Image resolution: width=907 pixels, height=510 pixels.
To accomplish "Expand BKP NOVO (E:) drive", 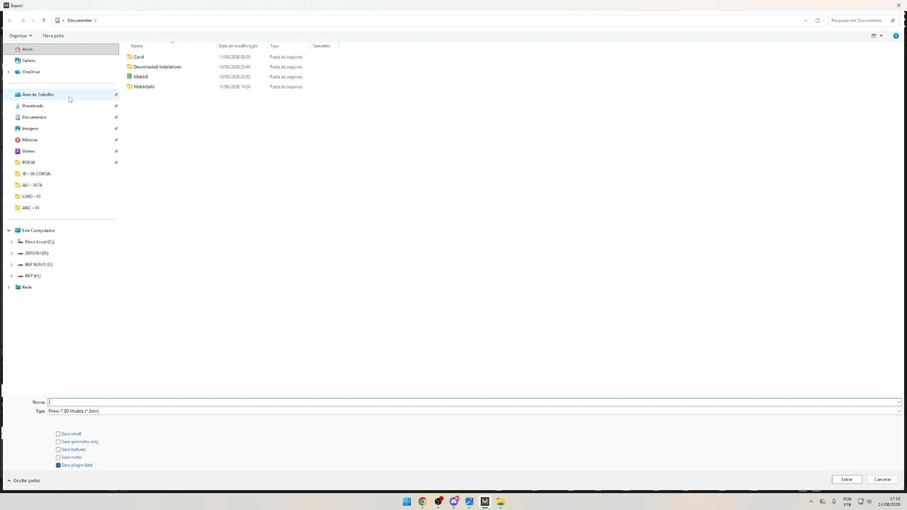I will (11, 264).
